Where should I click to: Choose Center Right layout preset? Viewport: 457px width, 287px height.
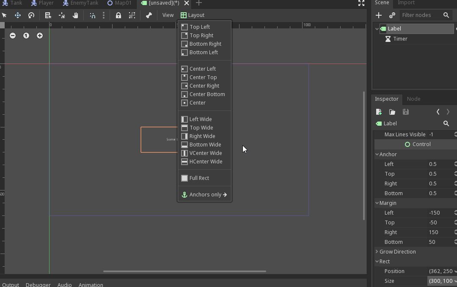[x=205, y=86]
